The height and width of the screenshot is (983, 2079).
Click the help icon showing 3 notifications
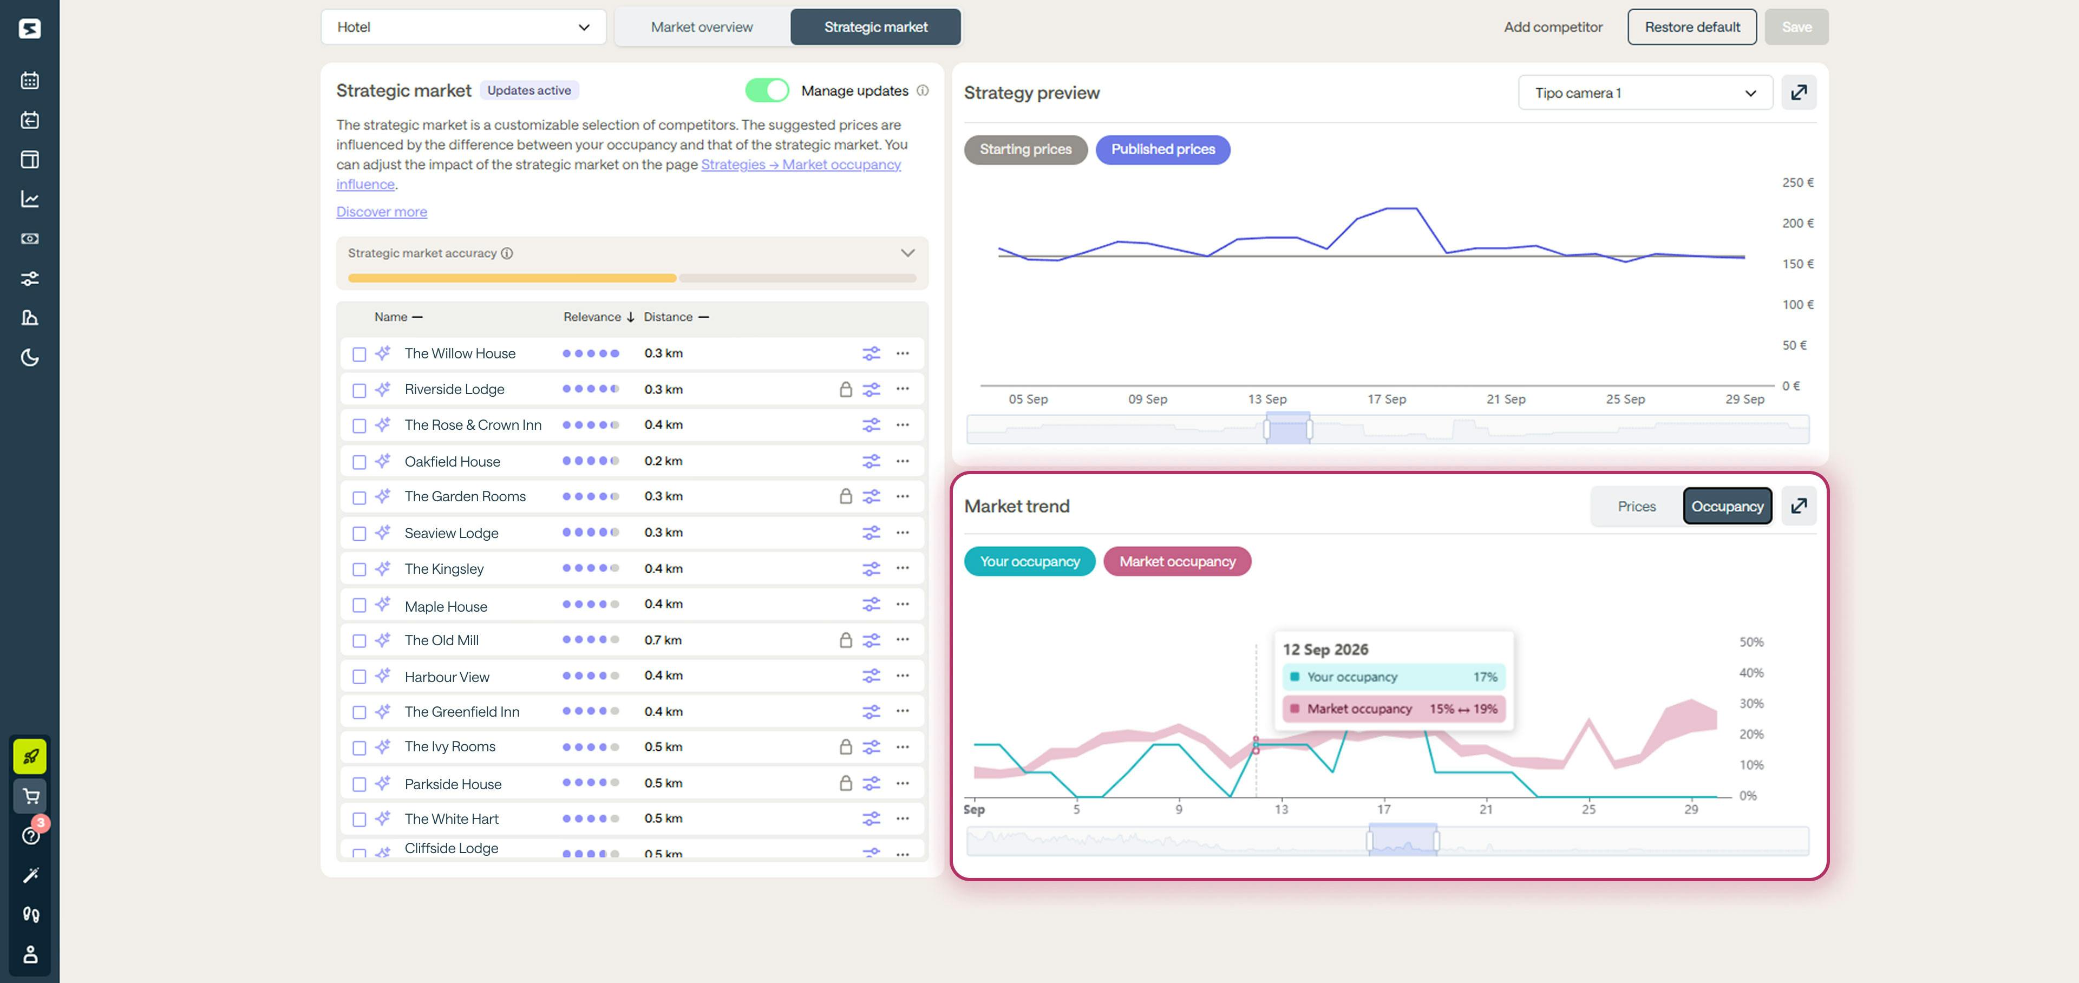[30, 835]
